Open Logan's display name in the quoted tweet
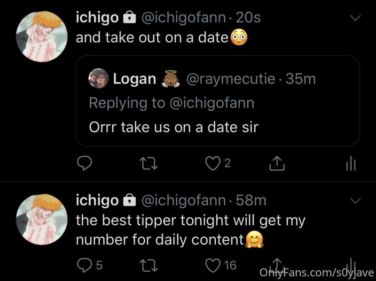The height and width of the screenshot is (281, 376). (x=134, y=79)
